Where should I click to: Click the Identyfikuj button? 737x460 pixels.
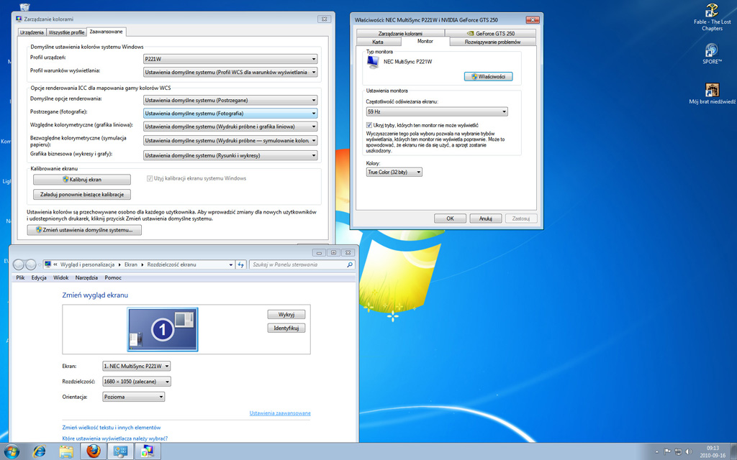pyautogui.click(x=286, y=328)
